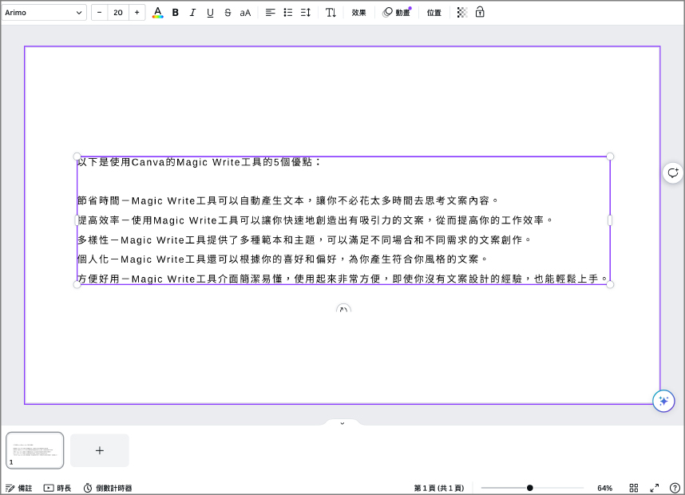
Task: Add a new page with plus tile
Action: click(x=100, y=450)
